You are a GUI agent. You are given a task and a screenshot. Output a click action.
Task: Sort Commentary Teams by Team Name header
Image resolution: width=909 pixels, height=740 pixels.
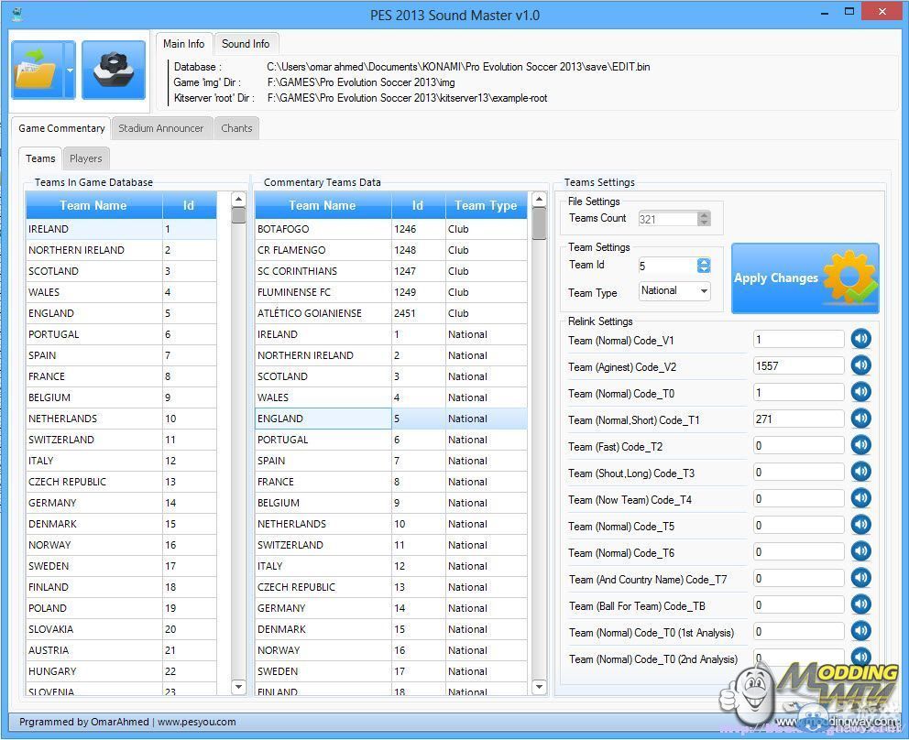[x=323, y=205]
